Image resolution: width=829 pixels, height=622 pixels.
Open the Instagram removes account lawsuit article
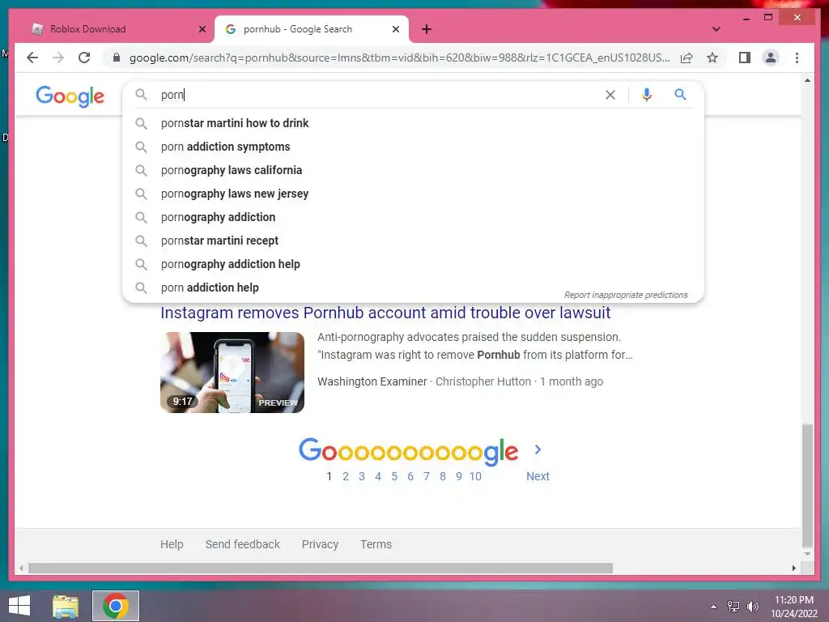click(385, 313)
